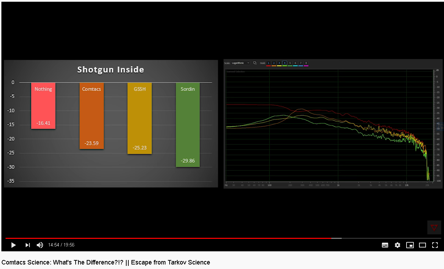The image size is (444, 269).
Task: Click the red Nothing bar
Action: point(43,106)
